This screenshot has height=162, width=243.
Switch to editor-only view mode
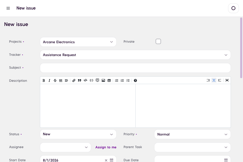click(x=208, y=80)
